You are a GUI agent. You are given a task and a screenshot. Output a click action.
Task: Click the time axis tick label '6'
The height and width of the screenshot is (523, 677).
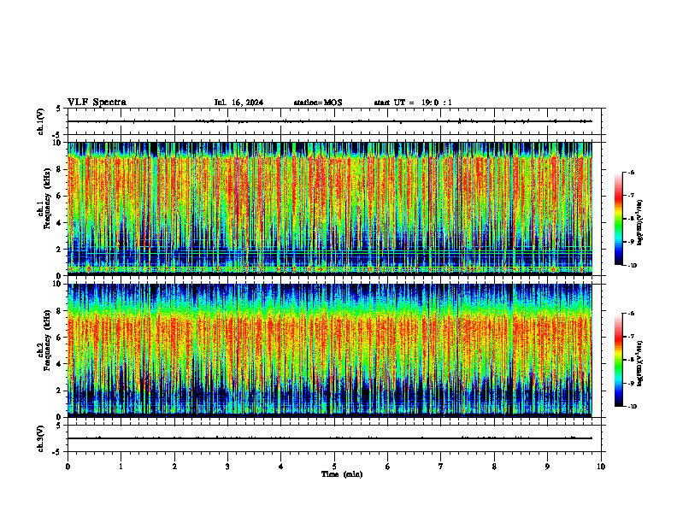coord(388,467)
